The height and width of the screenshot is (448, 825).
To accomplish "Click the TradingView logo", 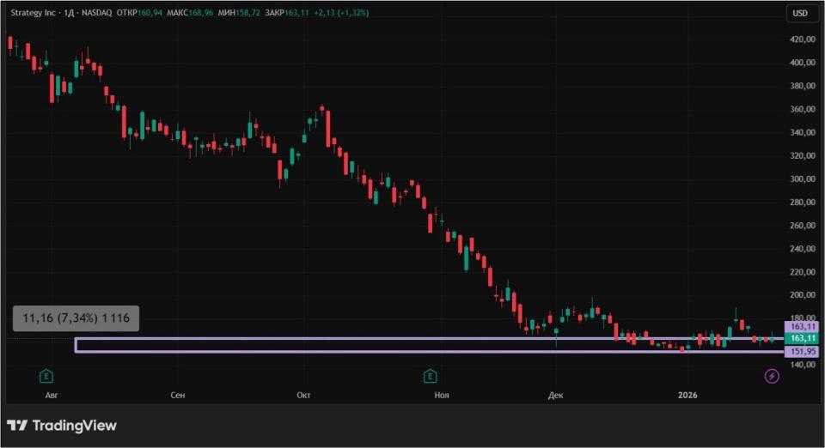I will pyautogui.click(x=62, y=426).
